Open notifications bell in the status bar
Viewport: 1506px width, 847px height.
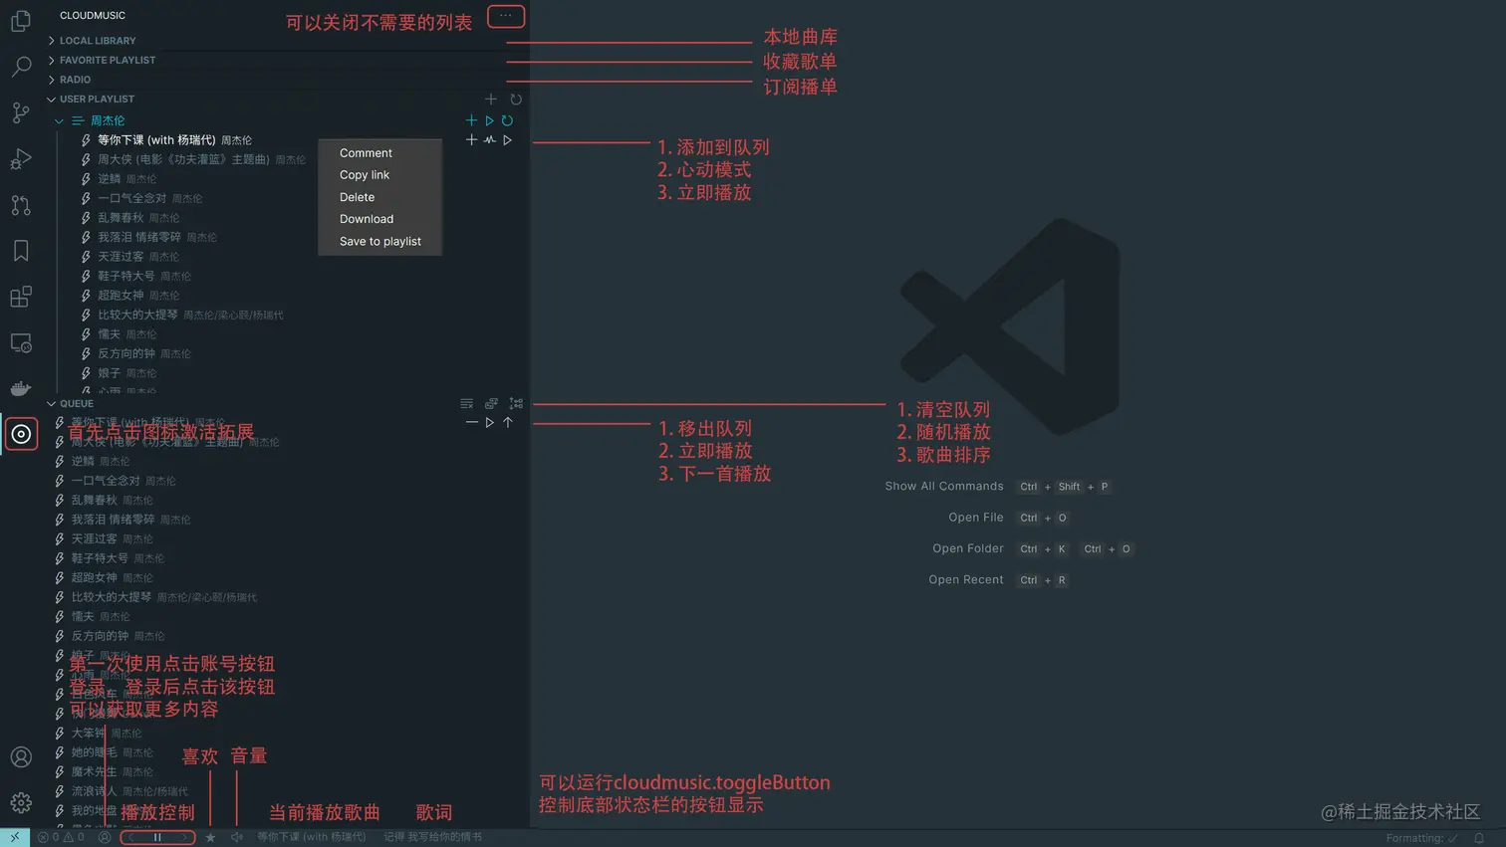click(x=1479, y=838)
